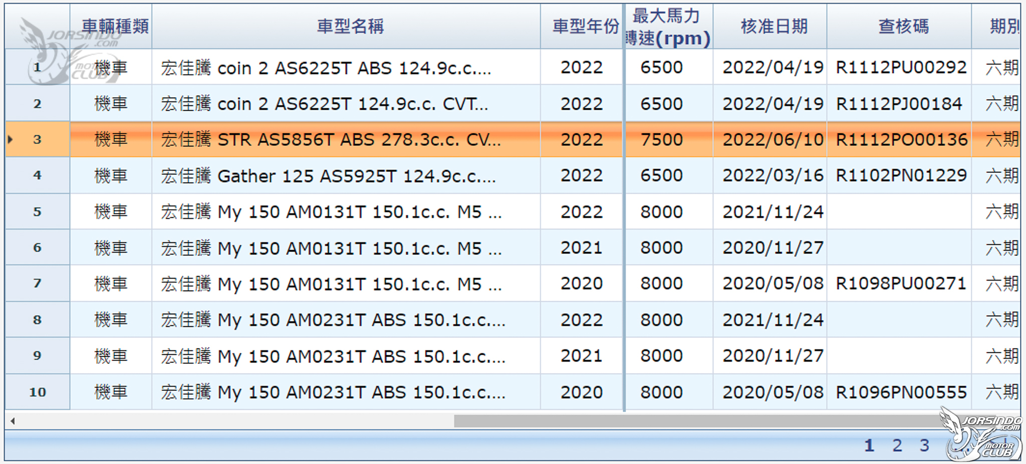The height and width of the screenshot is (464, 1026).
Task: Select row number 1 header
Action: pyautogui.click(x=38, y=67)
